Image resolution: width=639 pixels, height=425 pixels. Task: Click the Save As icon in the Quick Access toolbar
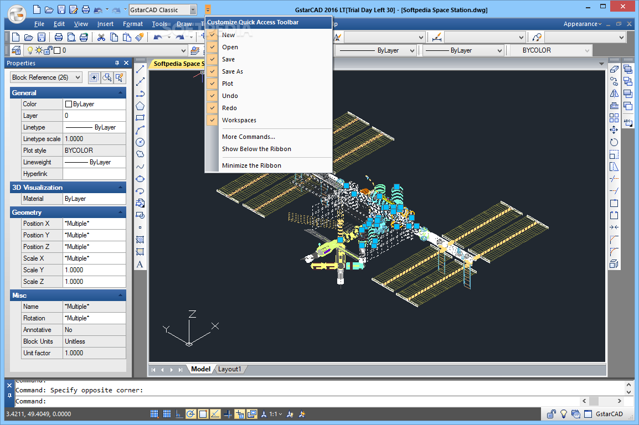73,10
